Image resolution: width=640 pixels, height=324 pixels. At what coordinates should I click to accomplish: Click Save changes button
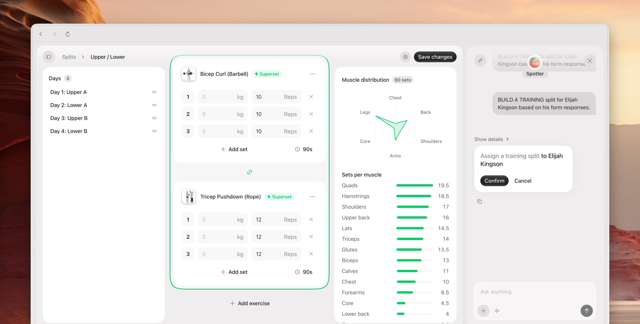435,57
